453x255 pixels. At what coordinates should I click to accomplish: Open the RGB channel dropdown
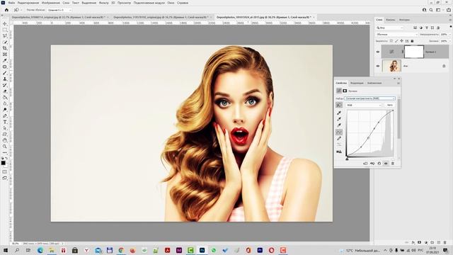364,105
